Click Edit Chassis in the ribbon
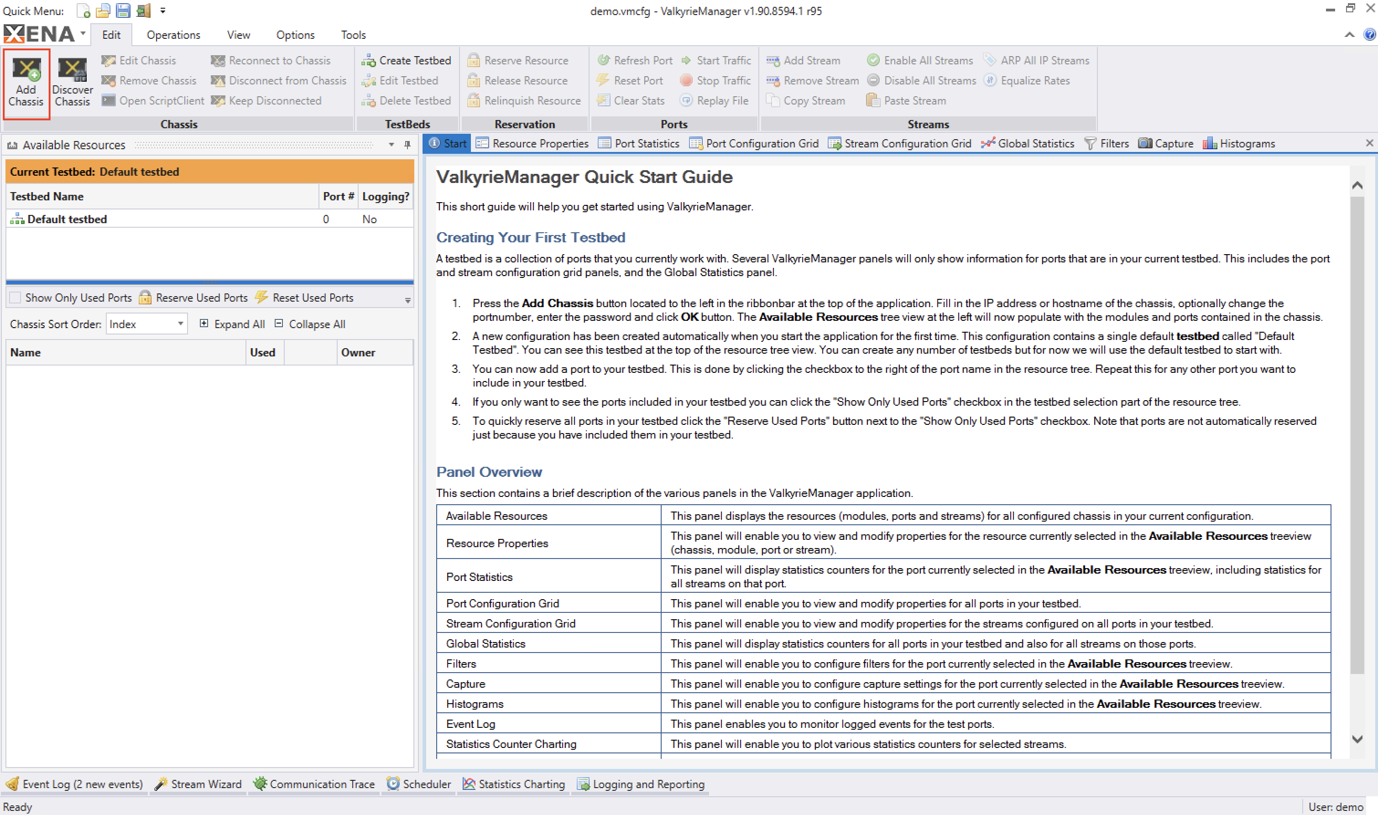This screenshot has height=815, width=1378. 139,60
